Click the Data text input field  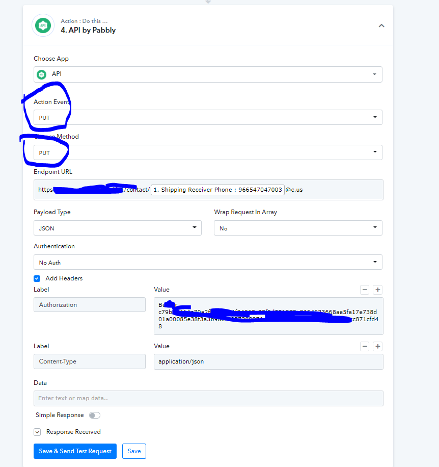click(208, 398)
